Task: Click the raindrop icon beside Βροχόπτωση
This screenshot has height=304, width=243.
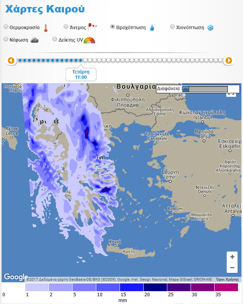Action: click(152, 28)
